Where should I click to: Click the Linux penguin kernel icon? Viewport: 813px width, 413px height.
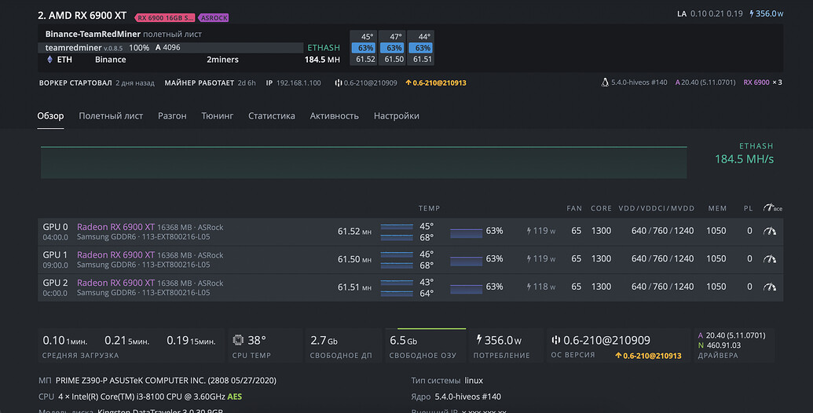click(605, 82)
